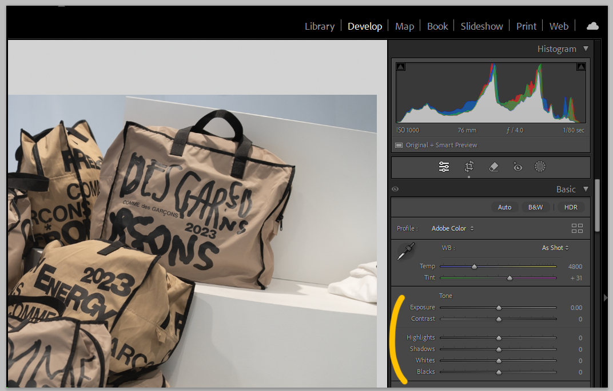Select the Crop overlay tool
This screenshot has height=391, width=613.
(469, 167)
